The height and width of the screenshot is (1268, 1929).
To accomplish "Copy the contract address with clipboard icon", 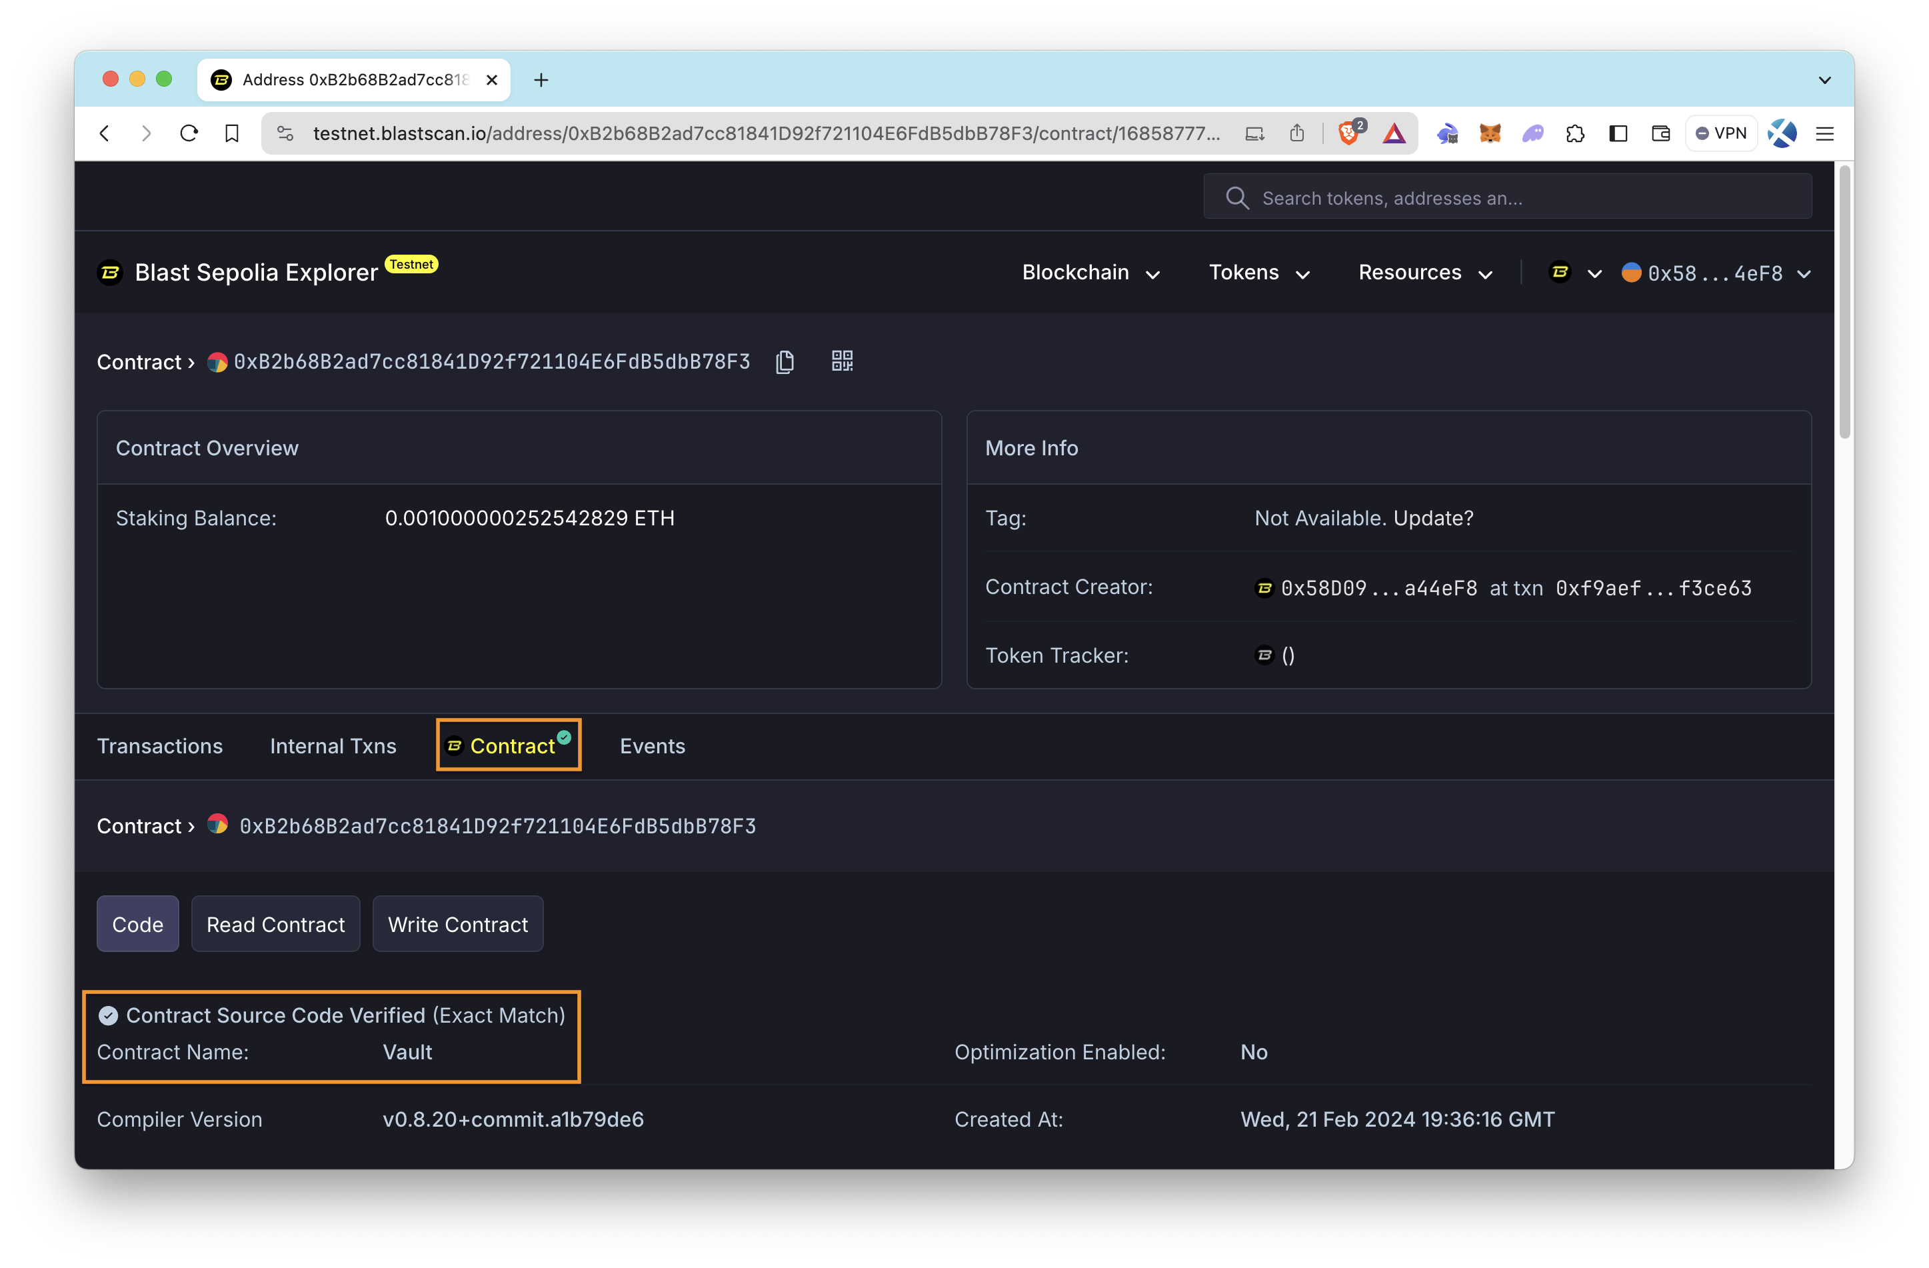I will pos(785,361).
